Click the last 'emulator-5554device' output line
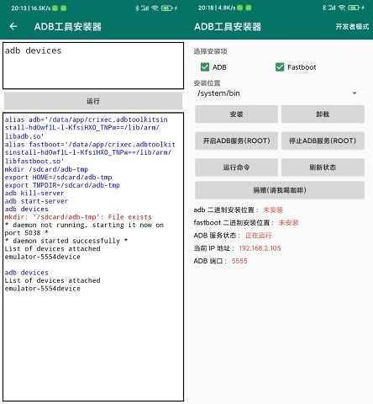Viewport: 373px width, 404px height. tap(42, 289)
